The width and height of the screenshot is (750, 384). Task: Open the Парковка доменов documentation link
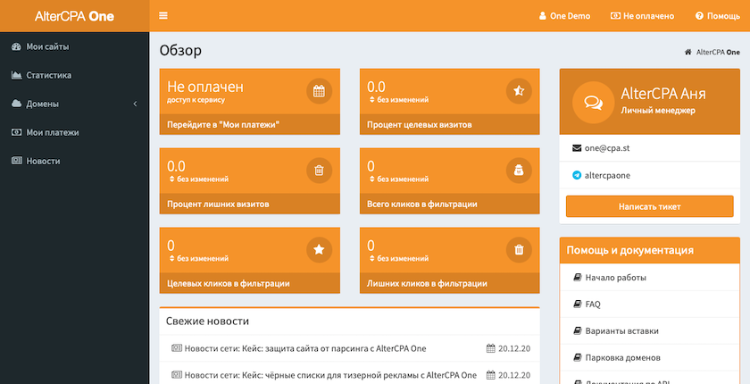pyautogui.click(x=623, y=358)
